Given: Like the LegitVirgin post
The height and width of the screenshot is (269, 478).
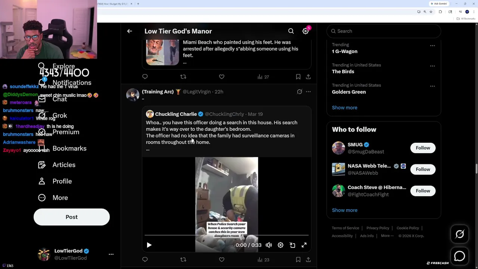Looking at the screenshot, I should pyautogui.click(x=221, y=259).
